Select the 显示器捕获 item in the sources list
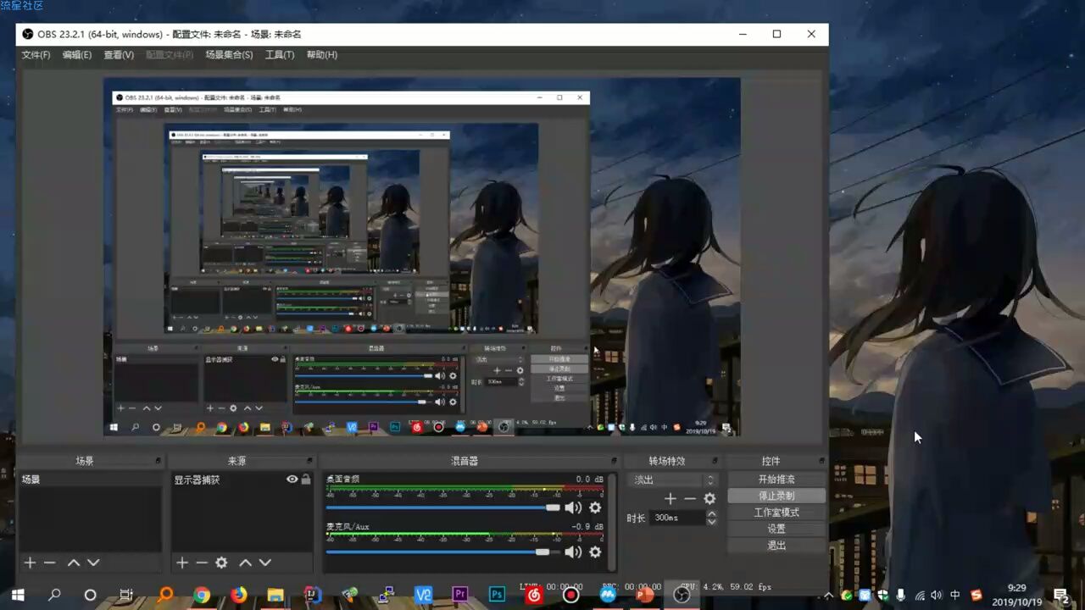1085x610 pixels. point(242,480)
